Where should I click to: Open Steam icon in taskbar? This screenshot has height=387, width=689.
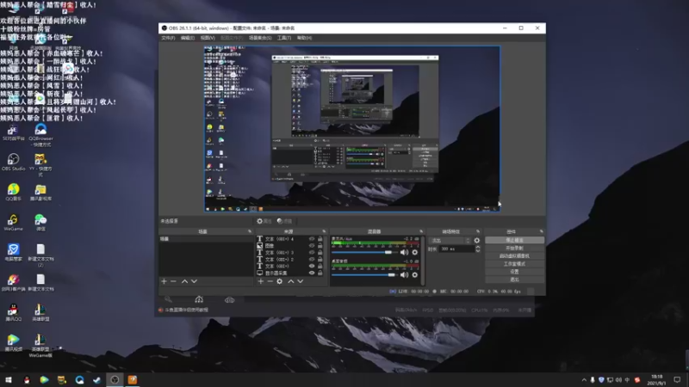pos(96,379)
